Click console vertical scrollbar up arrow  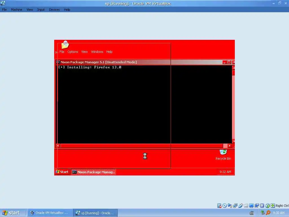[x=233, y=68]
